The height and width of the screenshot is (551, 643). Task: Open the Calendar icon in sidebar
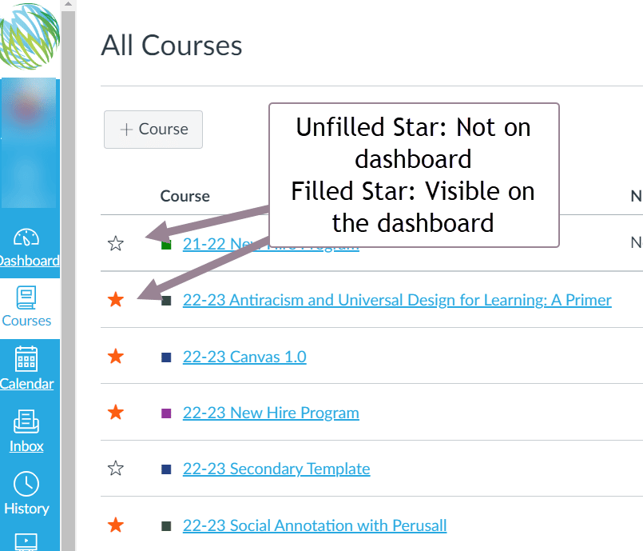26,360
